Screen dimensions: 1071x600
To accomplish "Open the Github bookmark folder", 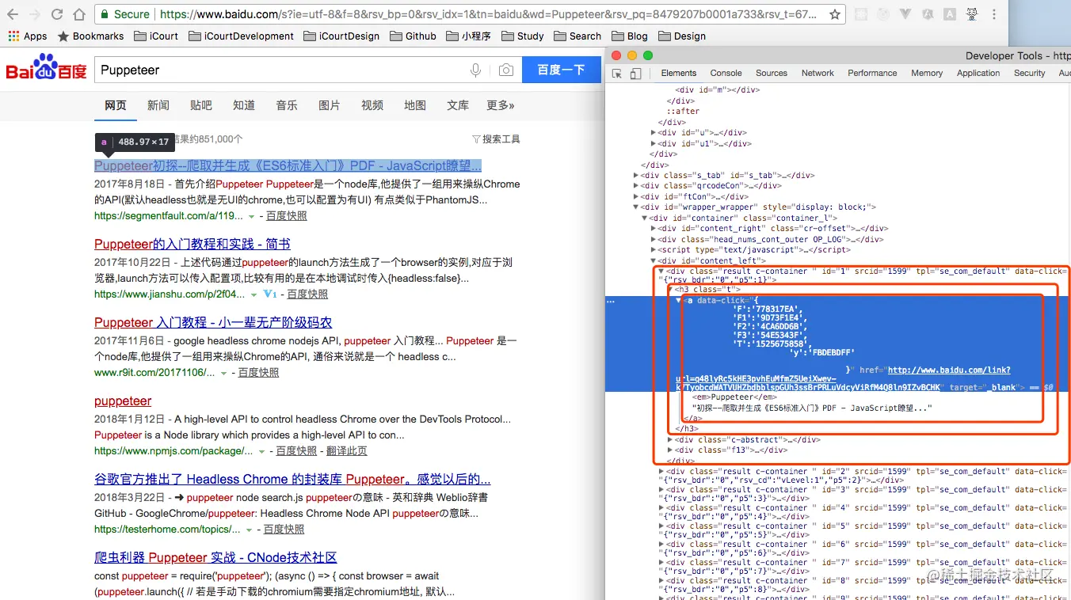I will (414, 36).
